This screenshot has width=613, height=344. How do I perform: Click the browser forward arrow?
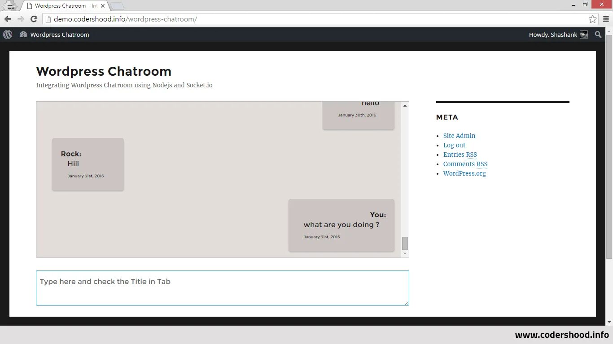pyautogui.click(x=21, y=19)
